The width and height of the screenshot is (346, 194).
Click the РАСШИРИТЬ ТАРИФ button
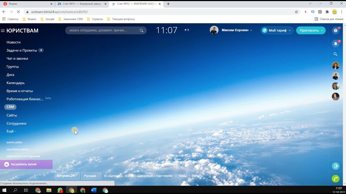[26, 164]
